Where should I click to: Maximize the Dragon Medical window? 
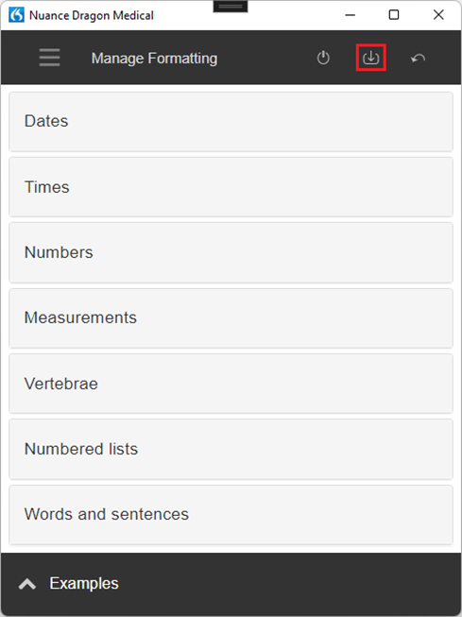[394, 15]
